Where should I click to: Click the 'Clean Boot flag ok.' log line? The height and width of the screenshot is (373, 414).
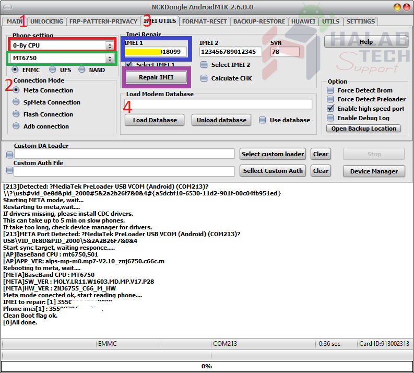point(30,316)
